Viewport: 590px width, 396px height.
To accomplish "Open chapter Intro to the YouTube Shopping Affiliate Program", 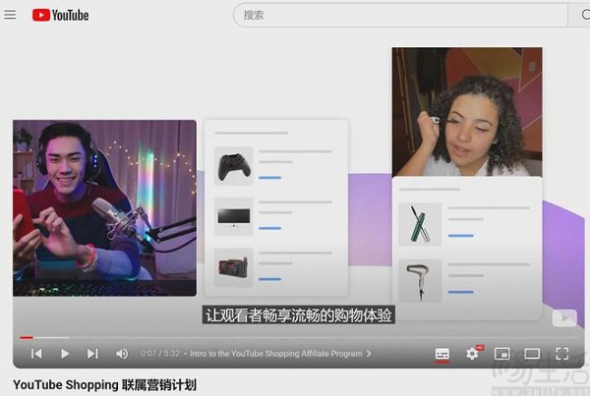I will 275,354.
